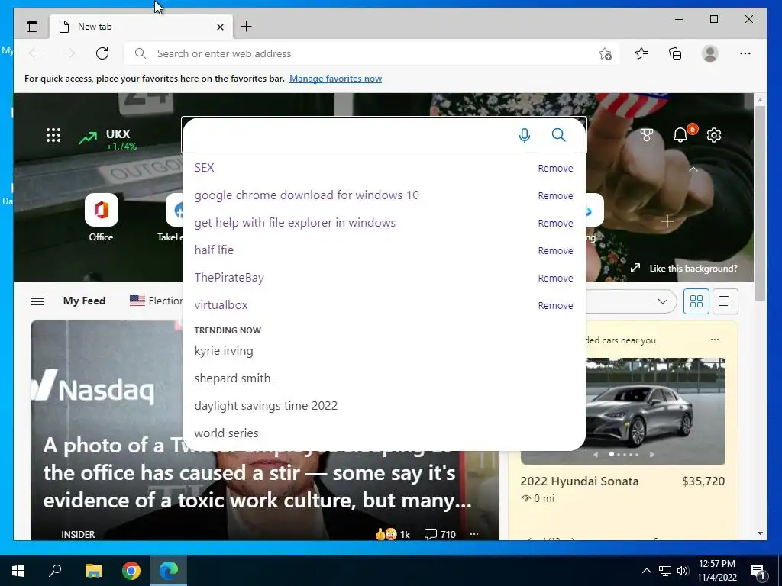Open the UKX stock ticker
Screen dimensions: 782x586
tap(108, 139)
